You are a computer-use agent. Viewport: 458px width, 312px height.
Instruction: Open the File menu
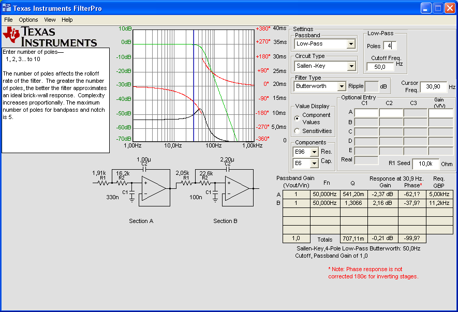point(8,20)
